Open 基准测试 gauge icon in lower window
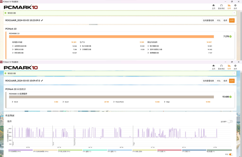 [x=221, y=67]
